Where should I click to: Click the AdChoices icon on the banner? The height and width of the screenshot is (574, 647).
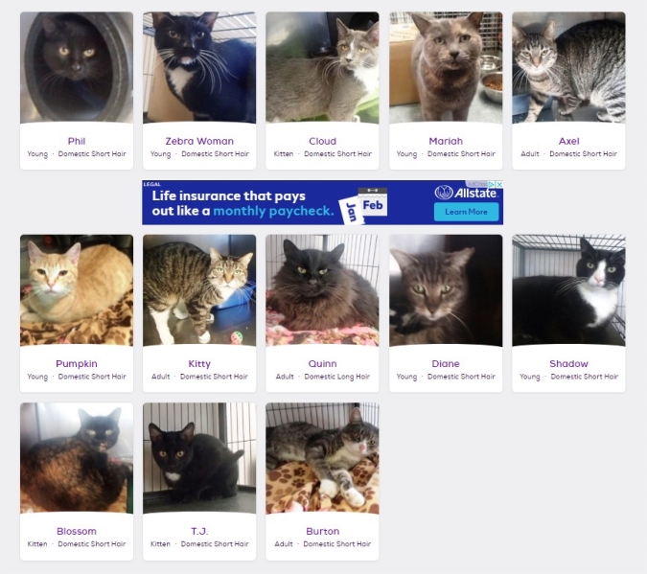click(x=492, y=184)
